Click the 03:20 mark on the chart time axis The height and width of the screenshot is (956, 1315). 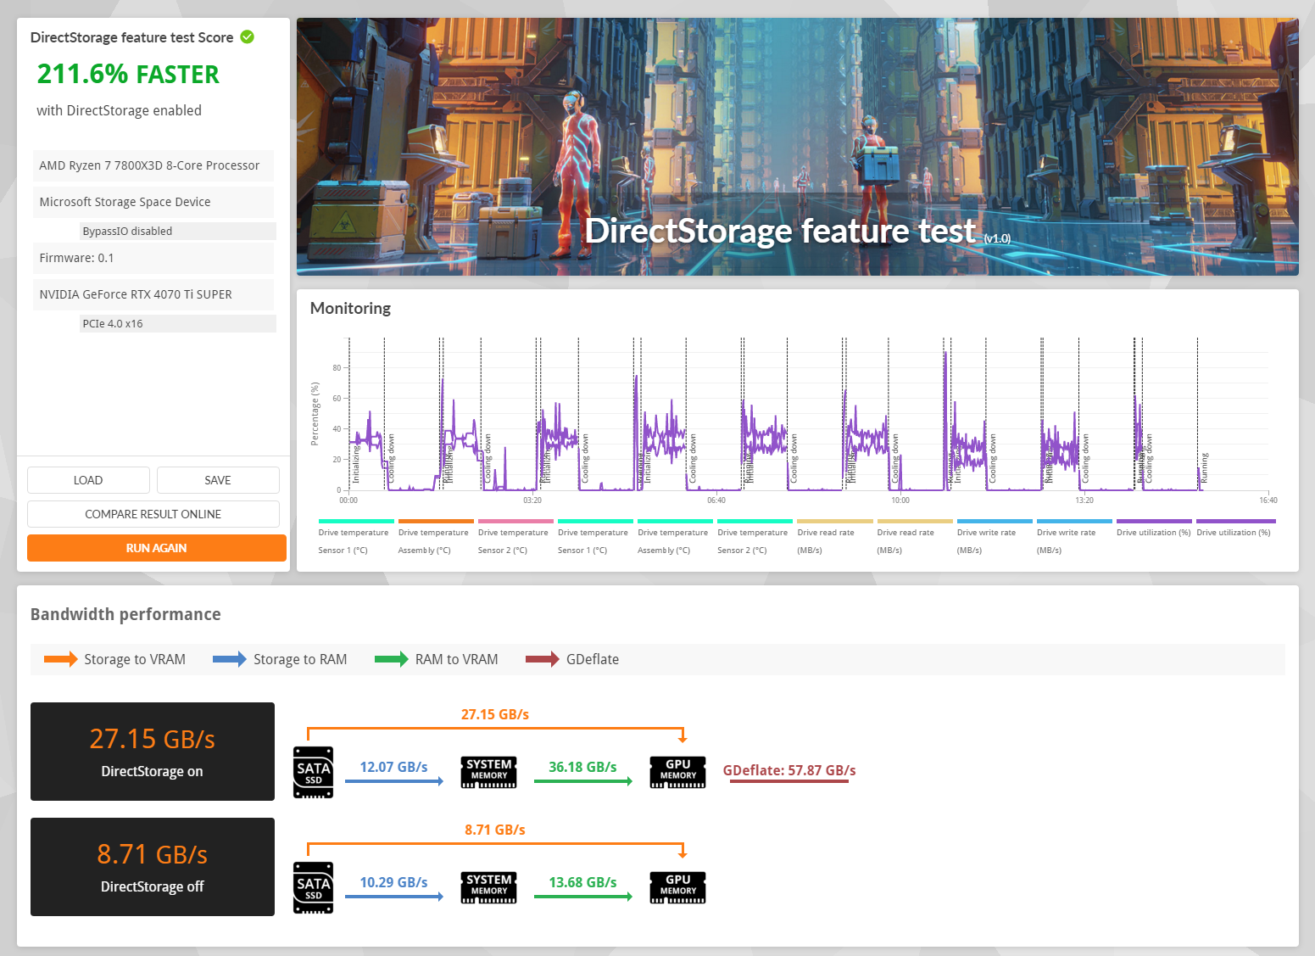[532, 500]
